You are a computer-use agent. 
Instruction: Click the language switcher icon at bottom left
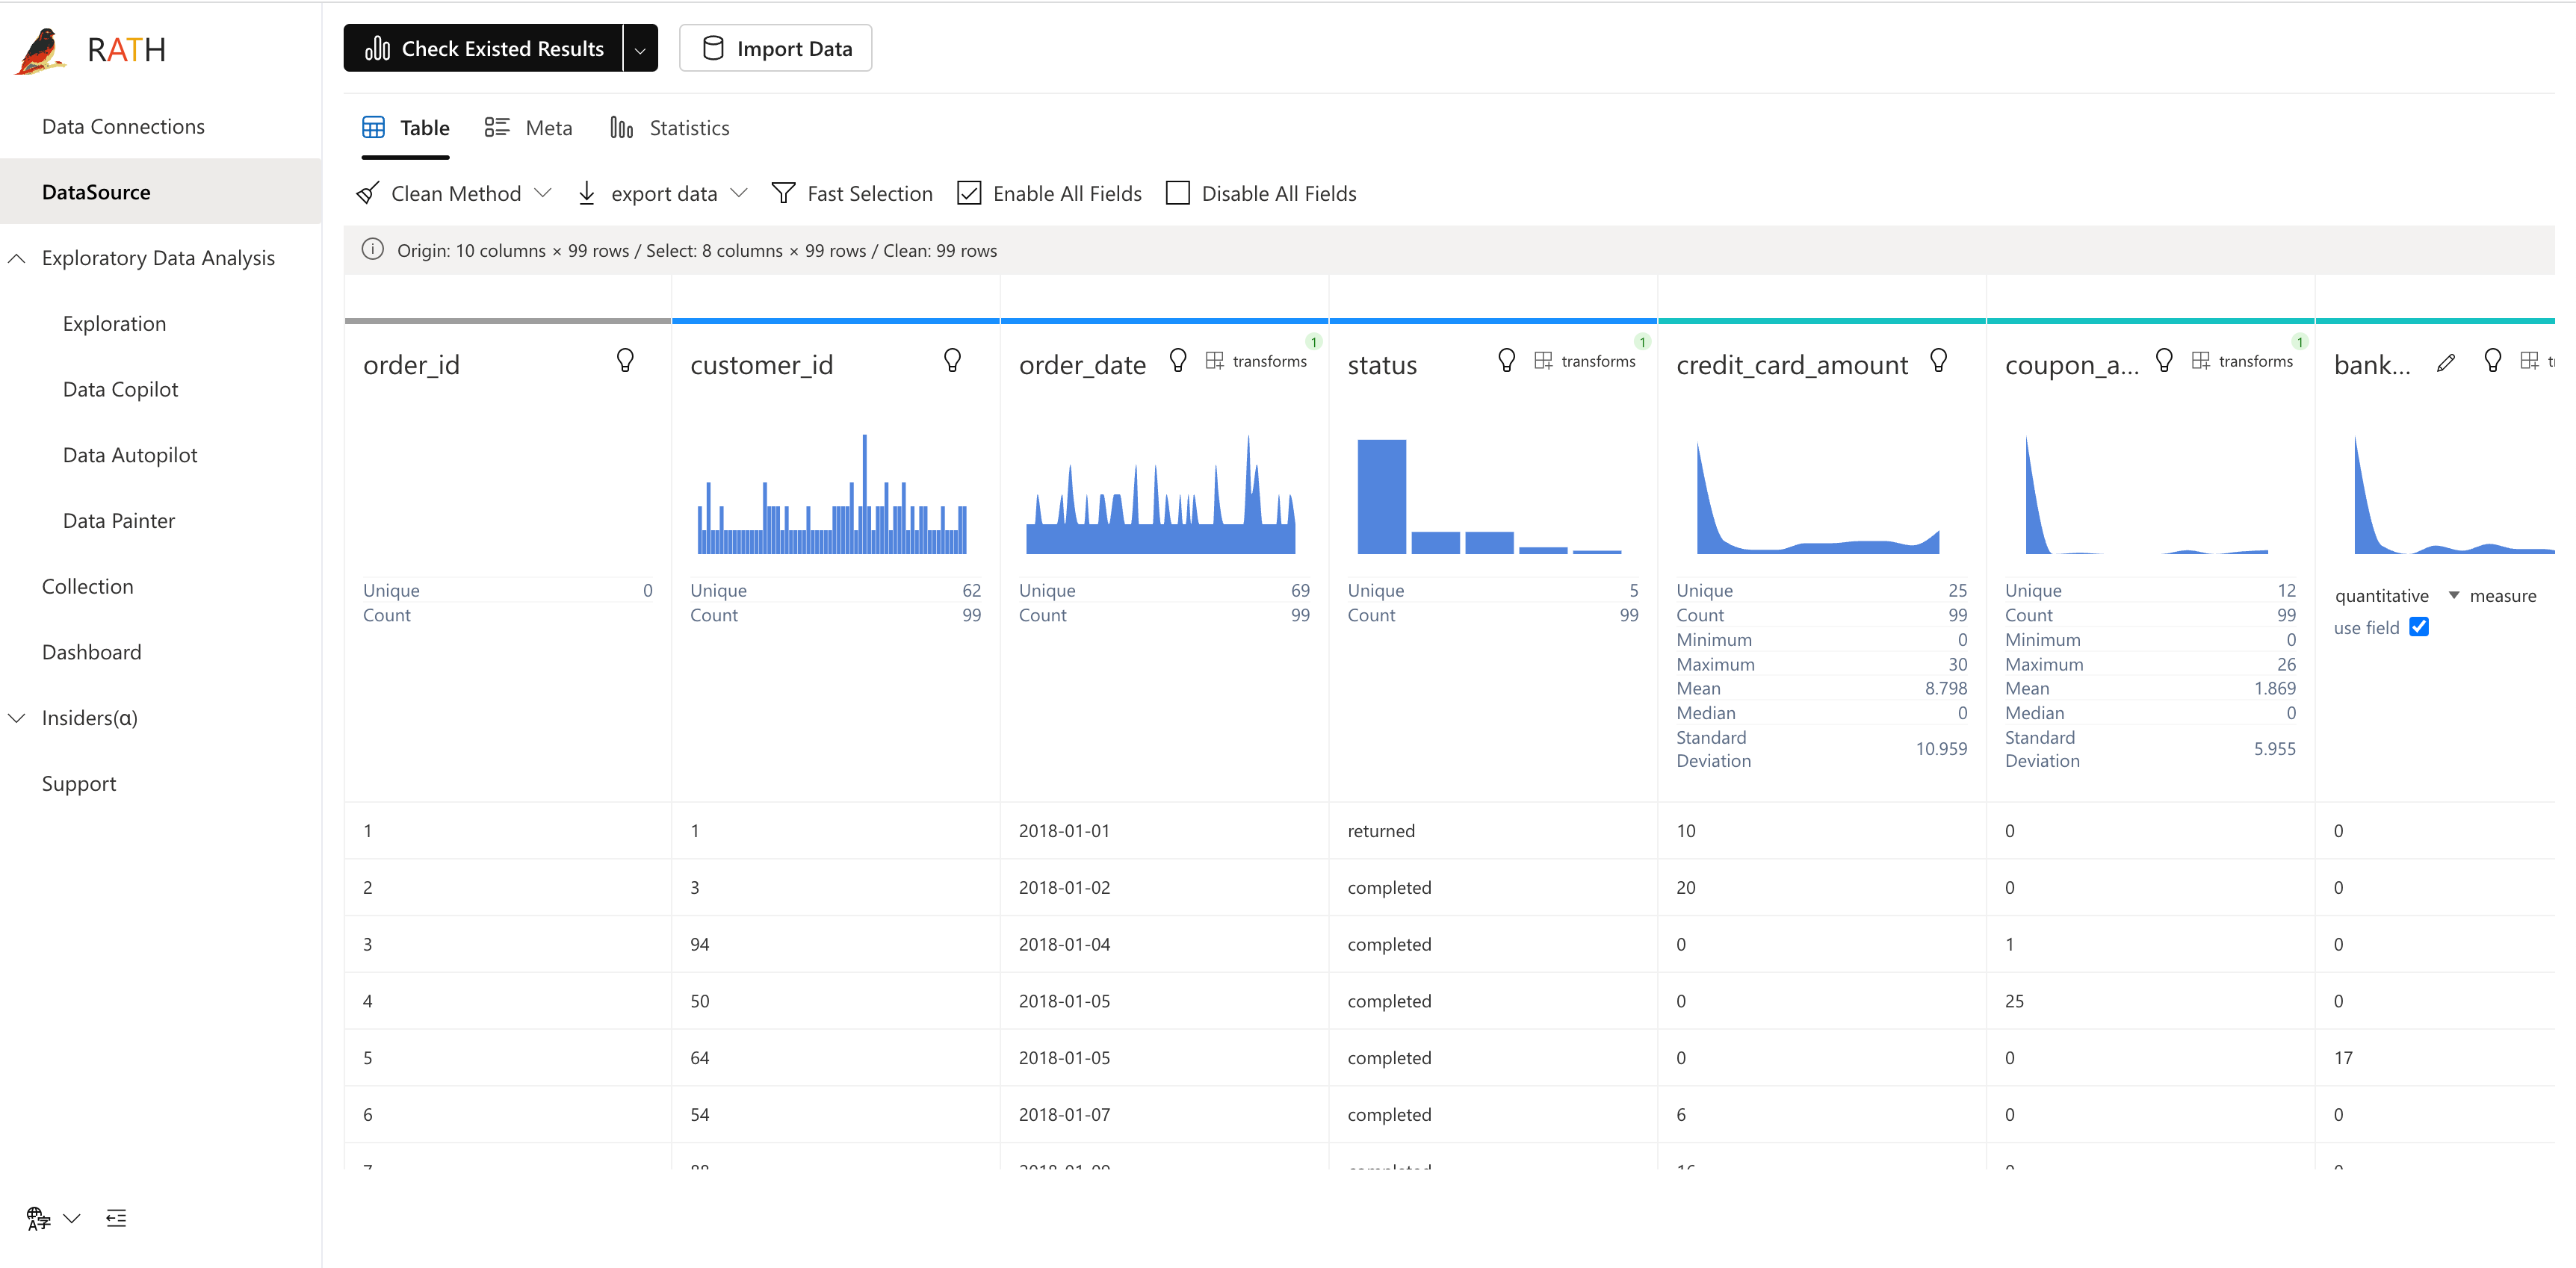(x=39, y=1218)
